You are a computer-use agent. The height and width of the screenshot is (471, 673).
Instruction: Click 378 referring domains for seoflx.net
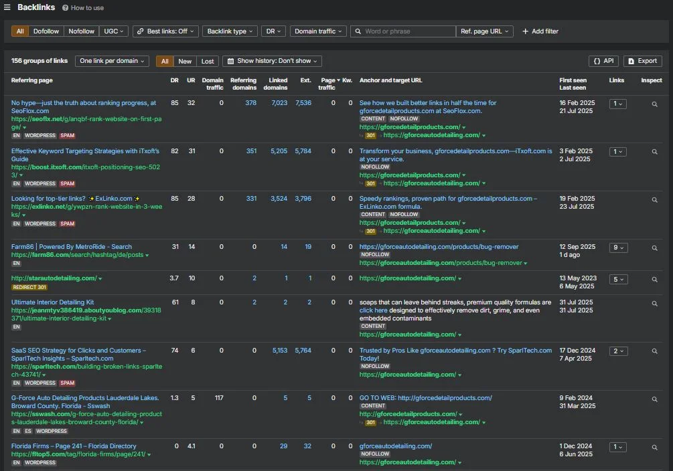250,103
